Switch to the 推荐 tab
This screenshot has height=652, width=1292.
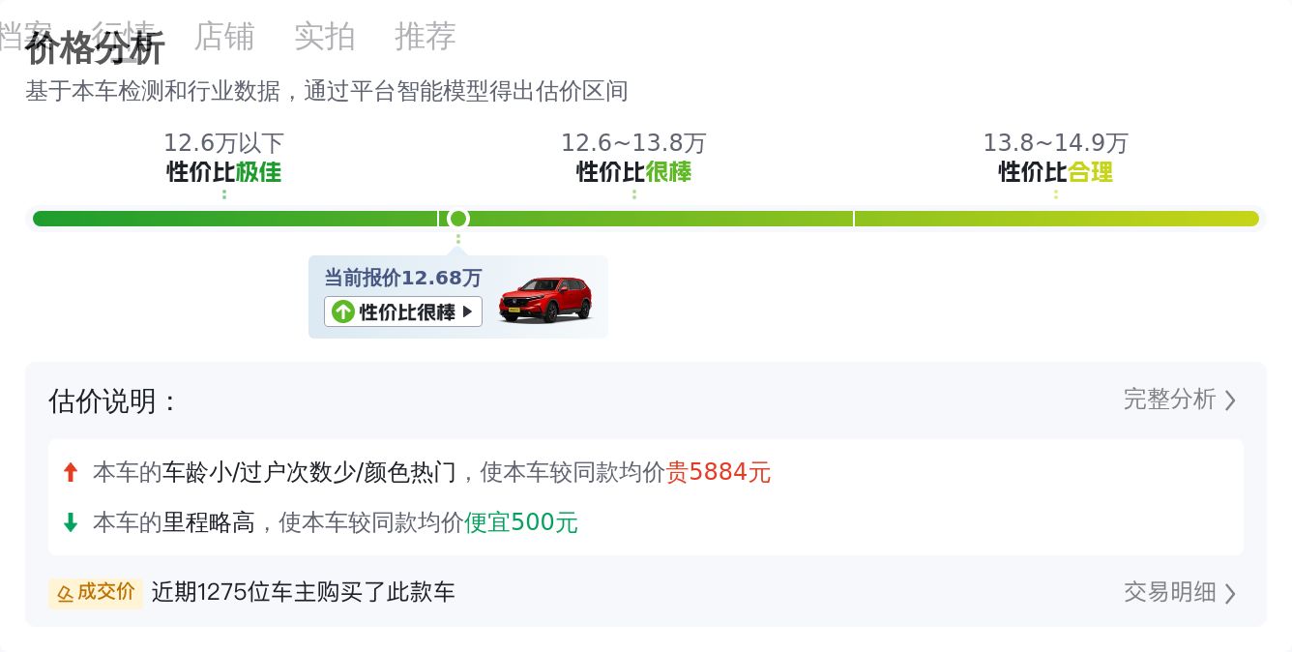point(425,37)
